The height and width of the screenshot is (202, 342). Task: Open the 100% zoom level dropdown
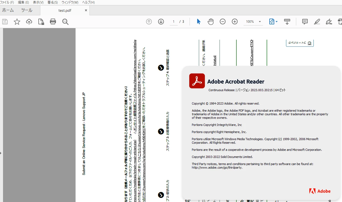click(253, 22)
